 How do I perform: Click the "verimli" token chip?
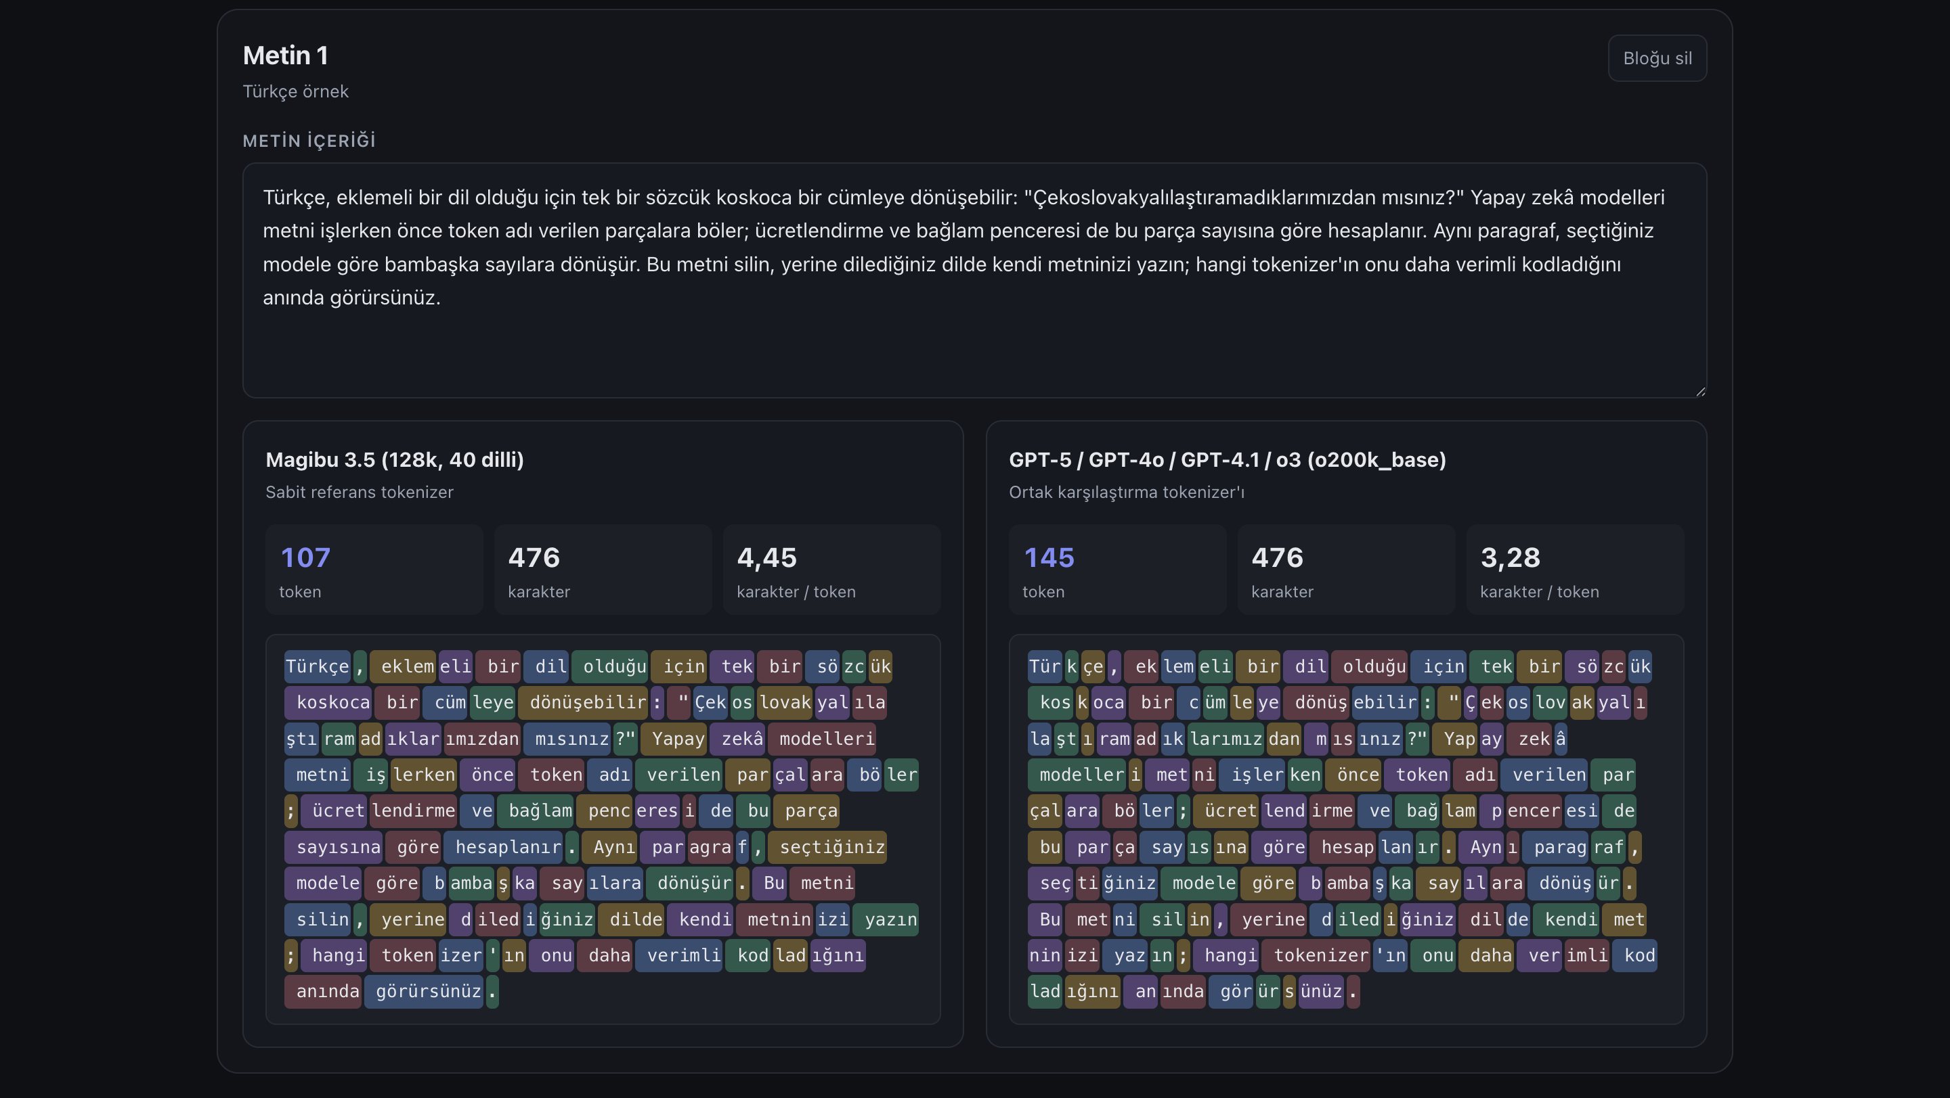[x=678, y=956]
